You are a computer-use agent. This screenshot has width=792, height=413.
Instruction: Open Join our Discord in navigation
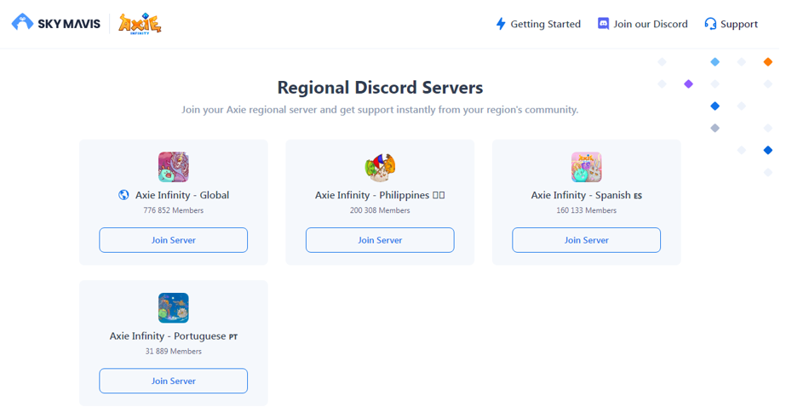651,24
